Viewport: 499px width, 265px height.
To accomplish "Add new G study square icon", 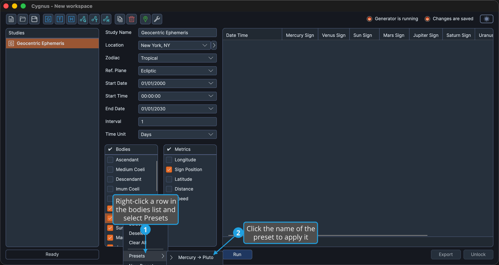I will point(48,19).
